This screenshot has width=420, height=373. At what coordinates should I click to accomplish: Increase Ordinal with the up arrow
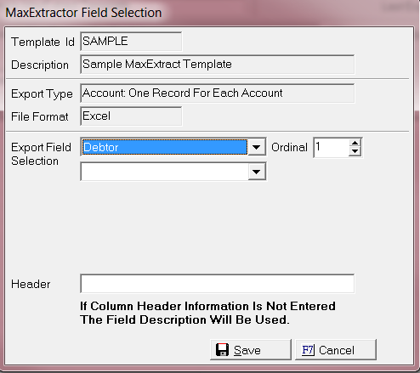click(355, 143)
